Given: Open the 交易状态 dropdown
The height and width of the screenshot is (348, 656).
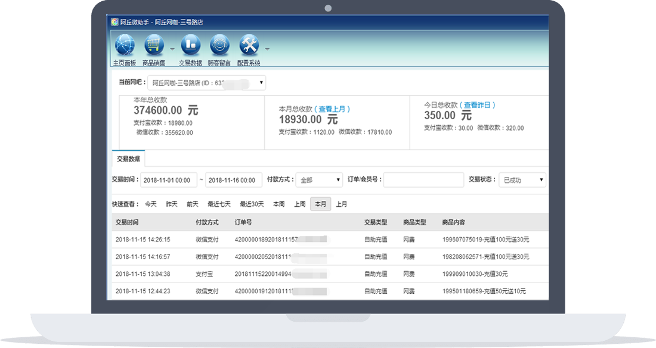Looking at the screenshot, I should tap(522, 179).
